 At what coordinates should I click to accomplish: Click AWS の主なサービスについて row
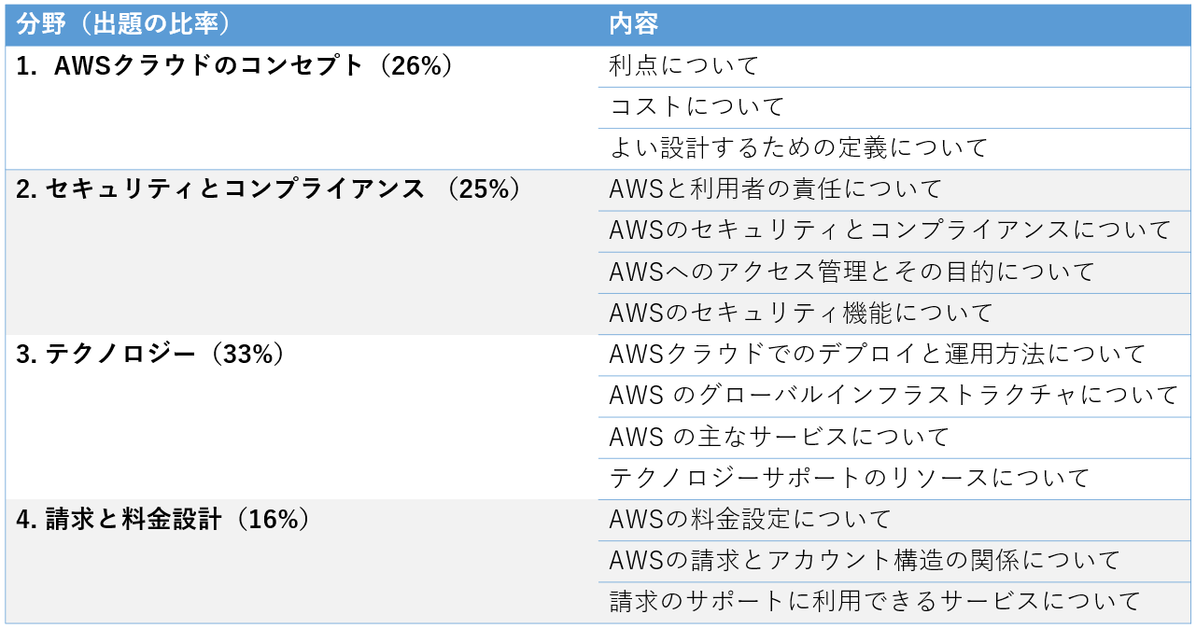(x=894, y=437)
